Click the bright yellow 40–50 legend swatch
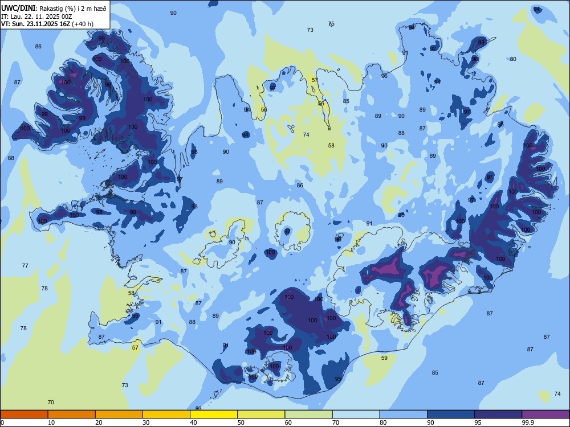The height and width of the screenshot is (427, 570). click(214, 414)
